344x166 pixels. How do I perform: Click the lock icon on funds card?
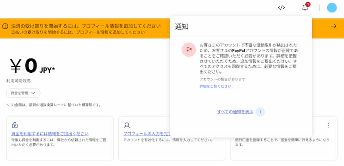click(15, 125)
